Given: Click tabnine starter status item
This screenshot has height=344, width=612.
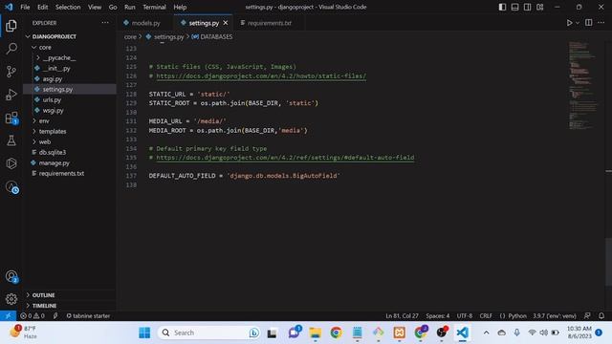Looking at the screenshot, I should [x=88, y=316].
